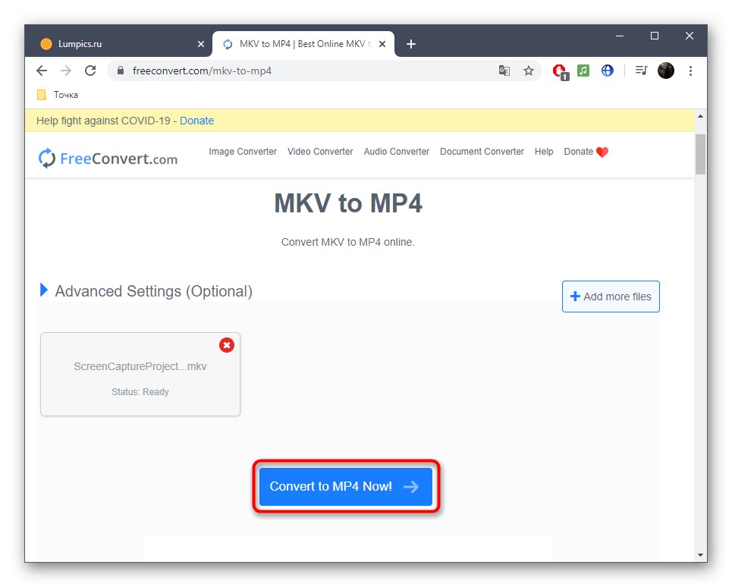Click the Chrome profile avatar

(665, 70)
